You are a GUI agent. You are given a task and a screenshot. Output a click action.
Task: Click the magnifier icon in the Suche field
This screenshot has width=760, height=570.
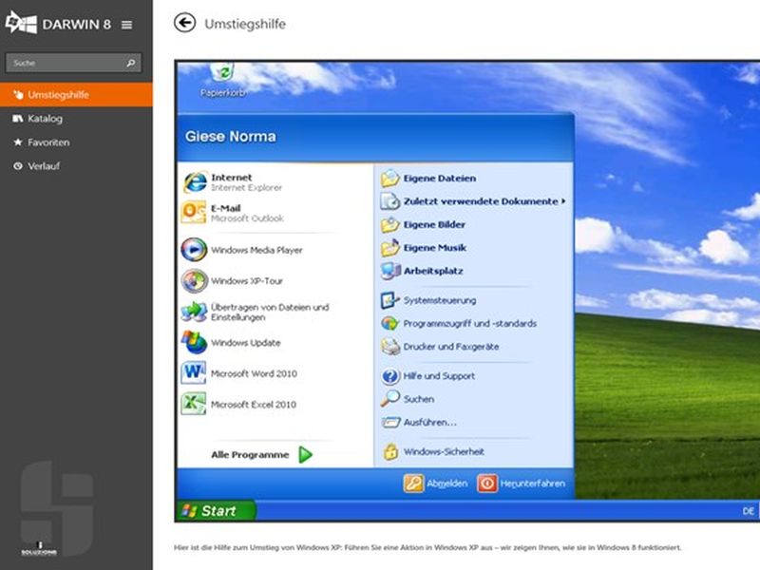(x=131, y=63)
